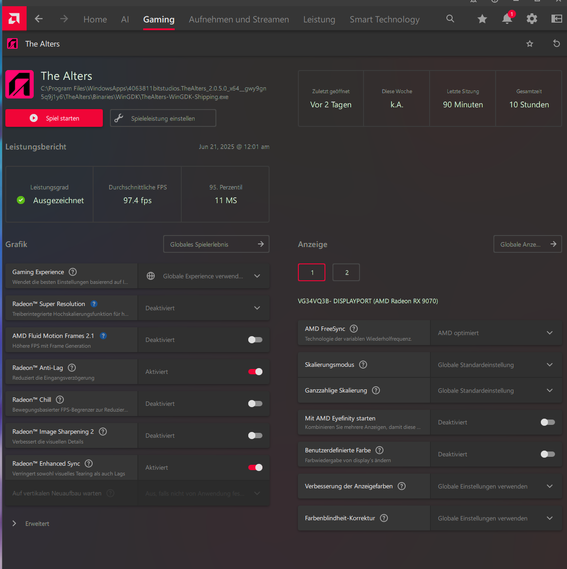This screenshot has width=567, height=569.
Task: Open Aufnehmen und Streamen tab
Action: click(x=239, y=19)
